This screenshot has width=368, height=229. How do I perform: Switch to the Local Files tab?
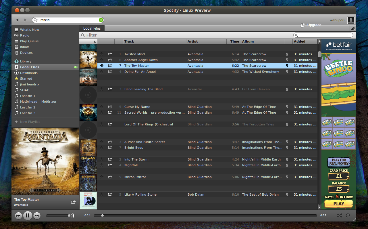tap(92, 28)
